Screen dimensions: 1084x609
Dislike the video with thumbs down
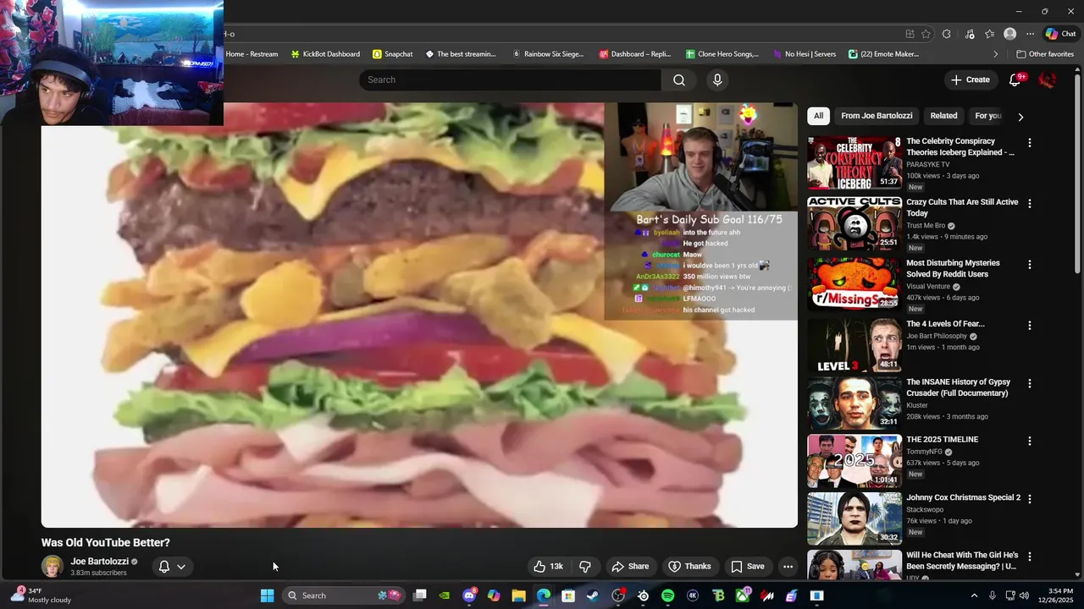tap(585, 567)
